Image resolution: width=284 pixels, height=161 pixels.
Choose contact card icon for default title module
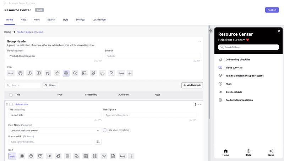86,156
